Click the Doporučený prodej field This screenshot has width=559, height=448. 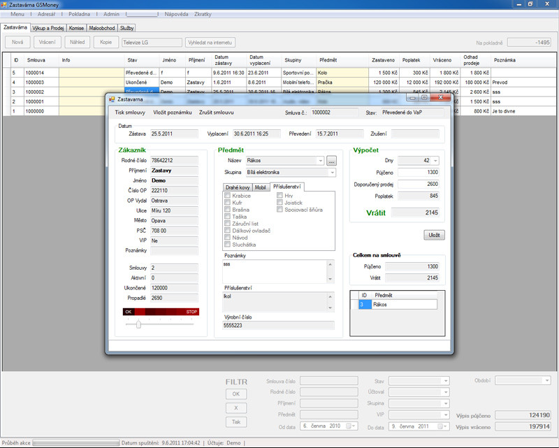pyautogui.click(x=419, y=184)
